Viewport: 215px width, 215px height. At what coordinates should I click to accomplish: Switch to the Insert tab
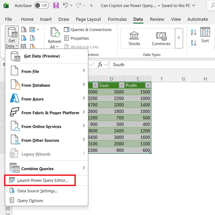(x=46, y=19)
